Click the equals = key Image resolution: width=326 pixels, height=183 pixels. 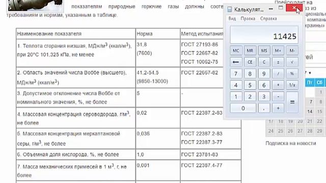tap(292, 102)
